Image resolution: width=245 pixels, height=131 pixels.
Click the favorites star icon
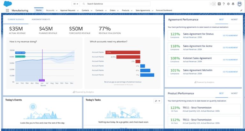[211, 4]
